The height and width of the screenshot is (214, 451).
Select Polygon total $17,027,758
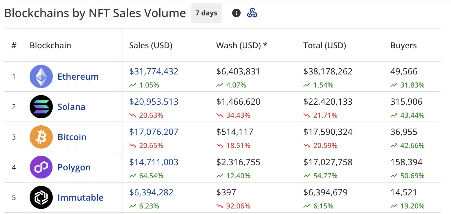(328, 162)
